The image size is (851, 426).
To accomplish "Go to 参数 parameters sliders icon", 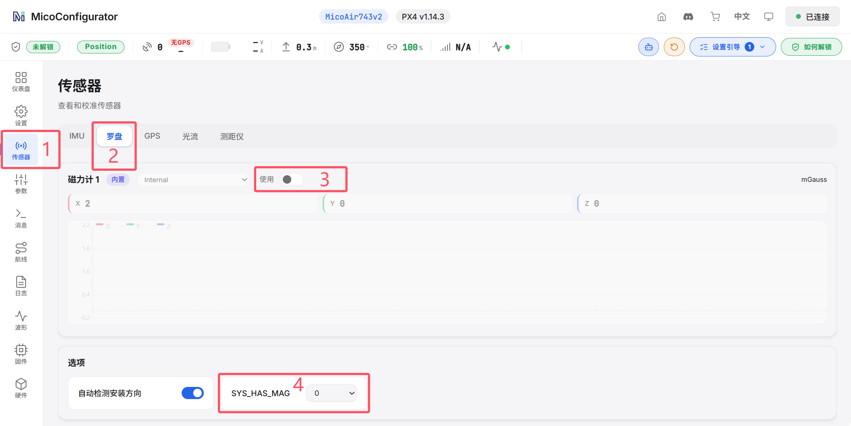I will [21, 184].
